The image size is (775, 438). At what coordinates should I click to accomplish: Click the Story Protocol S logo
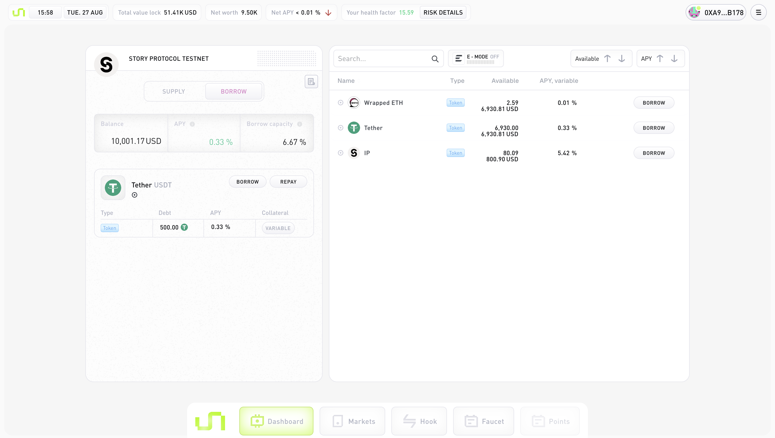click(x=106, y=64)
